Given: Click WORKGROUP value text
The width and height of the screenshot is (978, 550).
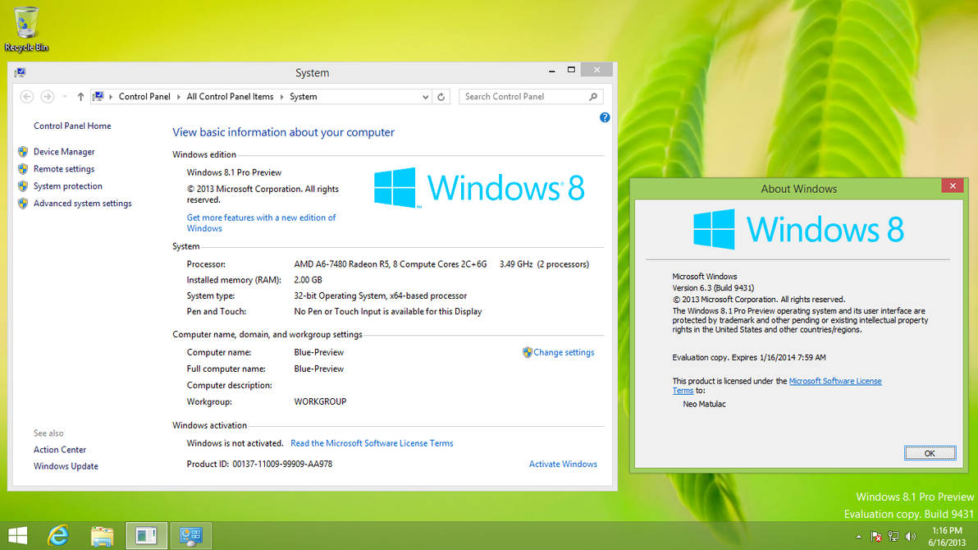Looking at the screenshot, I should tap(320, 401).
